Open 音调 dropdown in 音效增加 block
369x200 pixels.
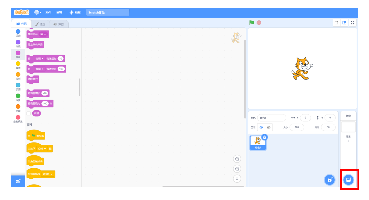[x=39, y=59]
